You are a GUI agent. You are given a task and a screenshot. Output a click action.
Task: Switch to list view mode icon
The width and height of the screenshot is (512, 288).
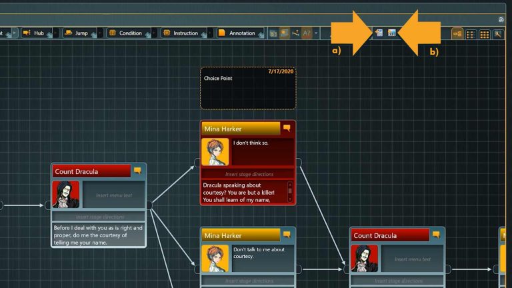click(x=471, y=34)
